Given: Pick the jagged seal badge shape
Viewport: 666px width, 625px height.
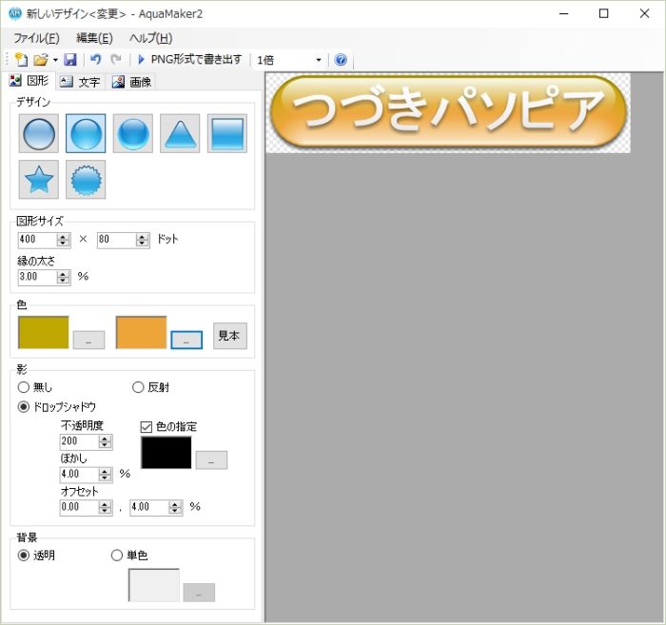Looking at the screenshot, I should coord(86,179).
